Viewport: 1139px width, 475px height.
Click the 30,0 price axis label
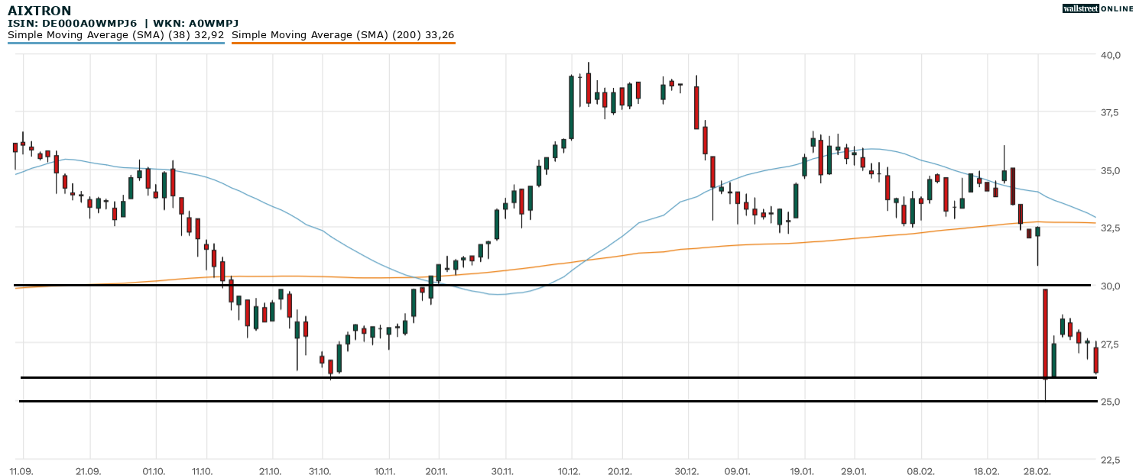point(1110,286)
